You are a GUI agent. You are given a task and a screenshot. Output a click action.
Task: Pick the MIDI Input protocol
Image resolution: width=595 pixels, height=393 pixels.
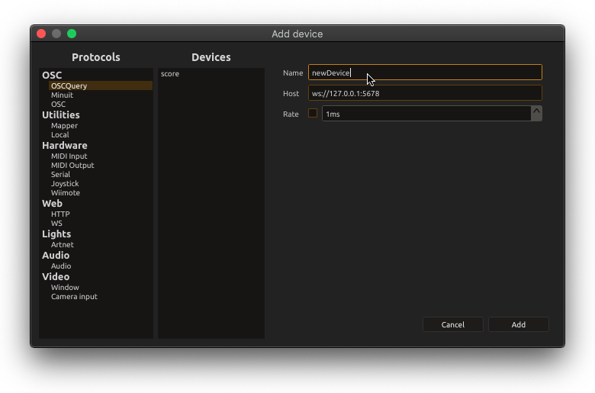click(x=69, y=156)
